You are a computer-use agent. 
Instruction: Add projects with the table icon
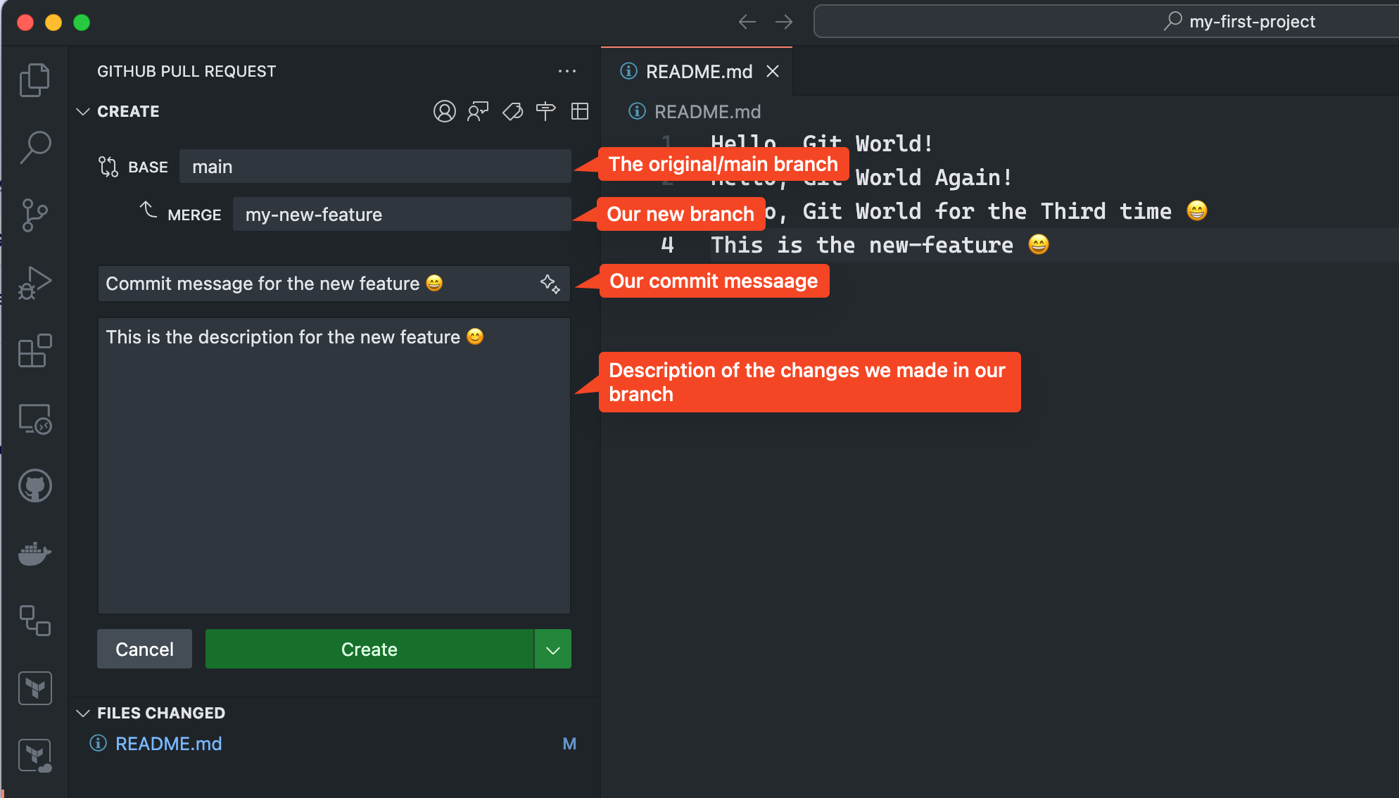[x=580, y=111]
